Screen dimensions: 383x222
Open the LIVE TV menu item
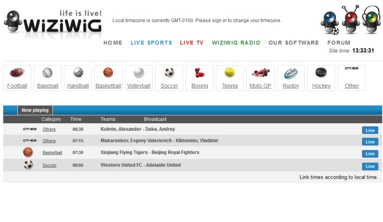(x=191, y=43)
